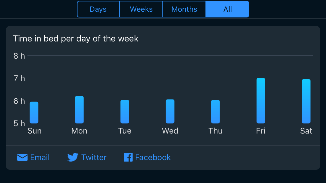Select the Months tab
This screenshot has height=183, width=326.
pyautogui.click(x=184, y=9)
